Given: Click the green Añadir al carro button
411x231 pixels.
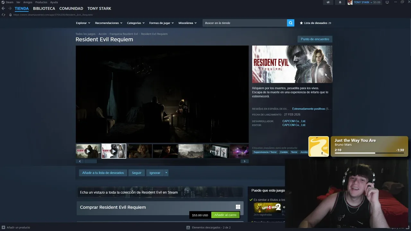Looking at the screenshot, I should (225, 215).
